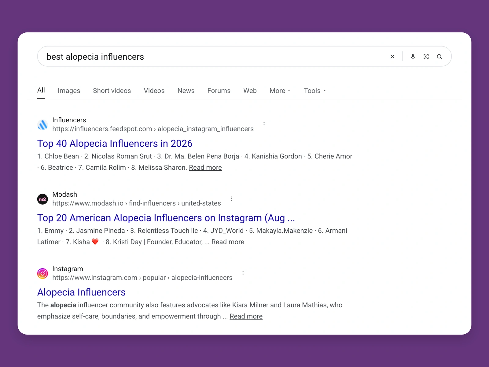The image size is (489, 367).
Task: Expand the More search filters dropdown
Action: click(x=280, y=91)
